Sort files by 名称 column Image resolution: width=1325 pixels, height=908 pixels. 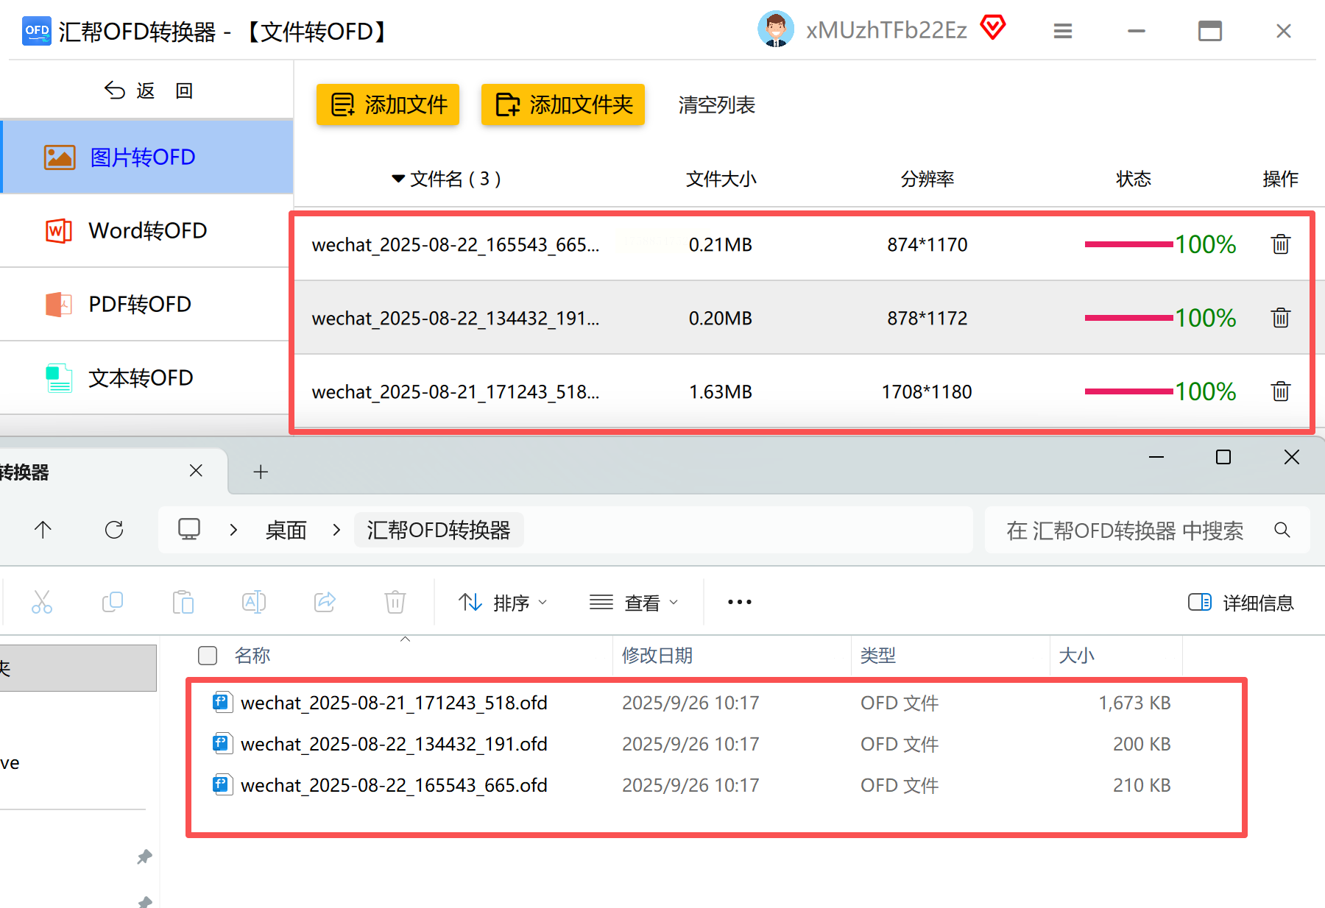pyautogui.click(x=252, y=656)
